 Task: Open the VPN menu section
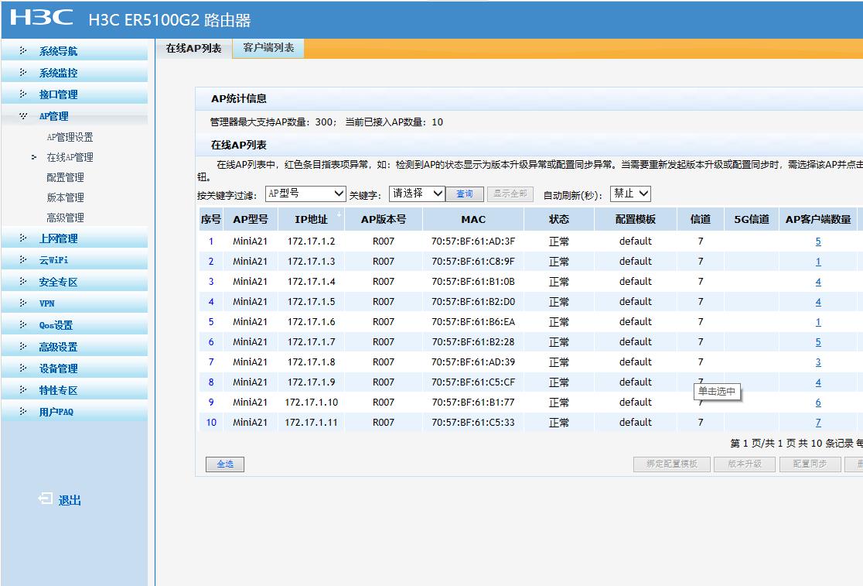47,303
